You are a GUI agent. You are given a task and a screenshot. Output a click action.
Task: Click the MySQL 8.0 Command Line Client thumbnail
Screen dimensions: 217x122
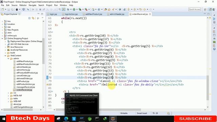(82, 104)
